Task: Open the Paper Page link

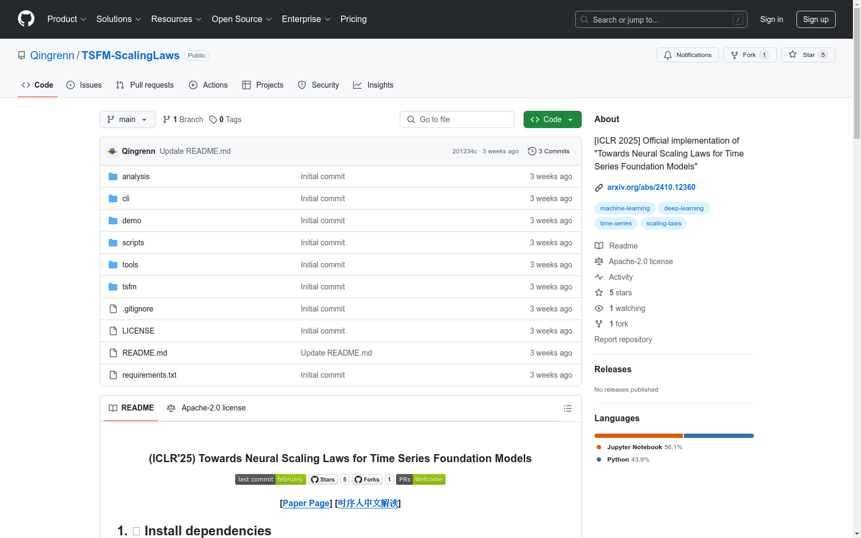Action: (306, 503)
